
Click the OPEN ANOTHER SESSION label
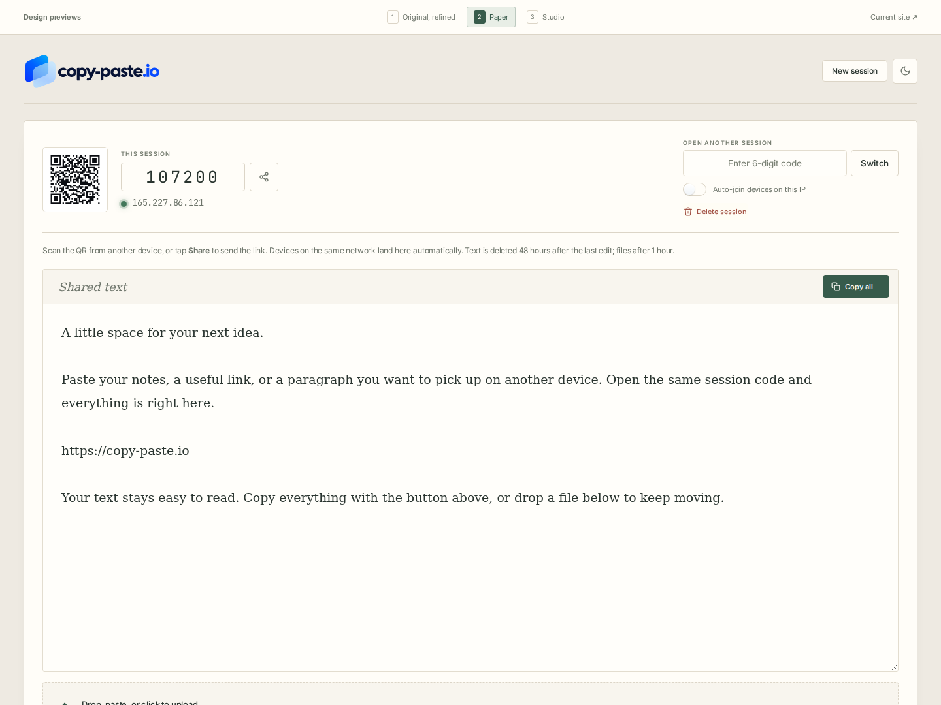coord(727,143)
